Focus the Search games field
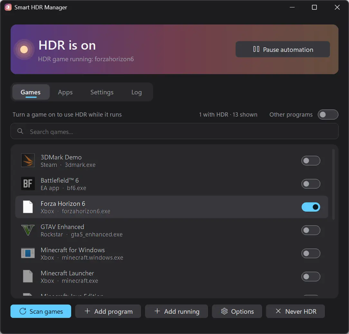 click(174, 131)
